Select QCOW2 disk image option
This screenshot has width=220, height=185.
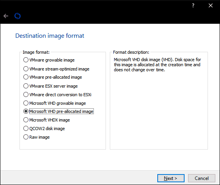[x=44, y=129]
